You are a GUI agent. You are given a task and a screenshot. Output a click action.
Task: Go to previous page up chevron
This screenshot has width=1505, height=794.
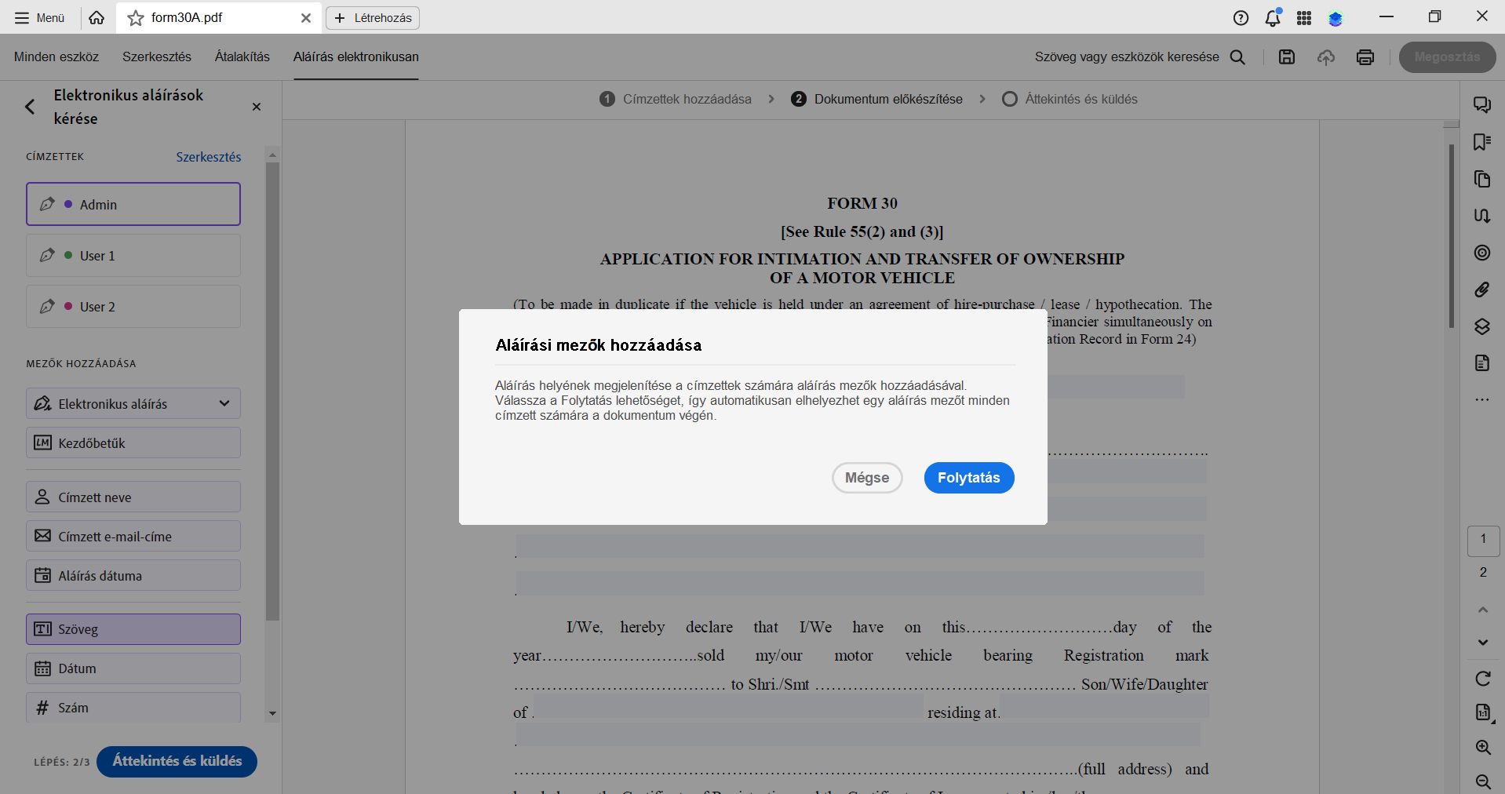pos(1483,610)
